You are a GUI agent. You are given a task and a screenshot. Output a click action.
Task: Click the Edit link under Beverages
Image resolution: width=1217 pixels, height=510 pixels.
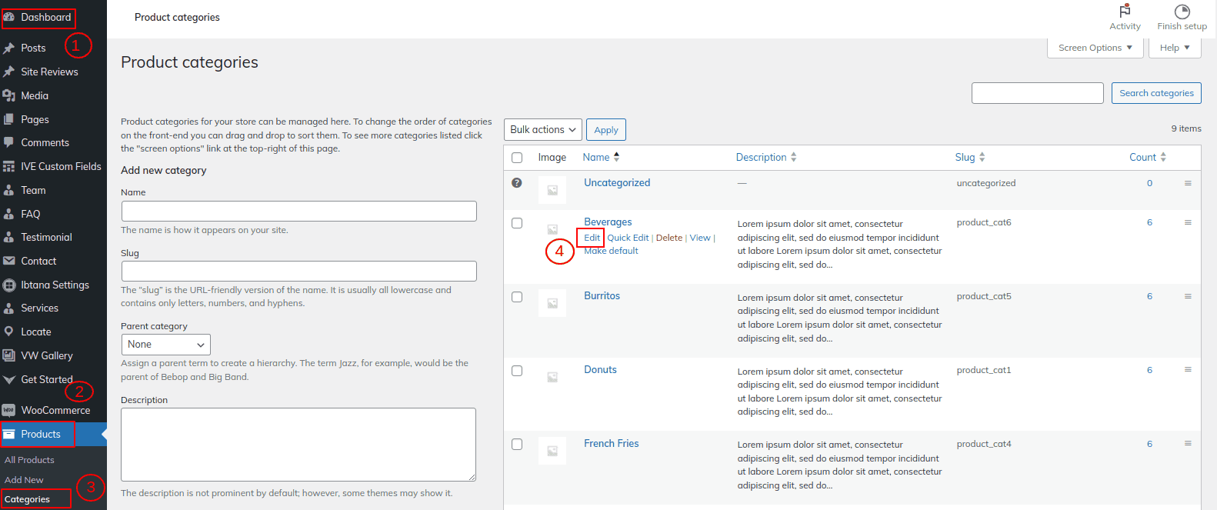592,238
